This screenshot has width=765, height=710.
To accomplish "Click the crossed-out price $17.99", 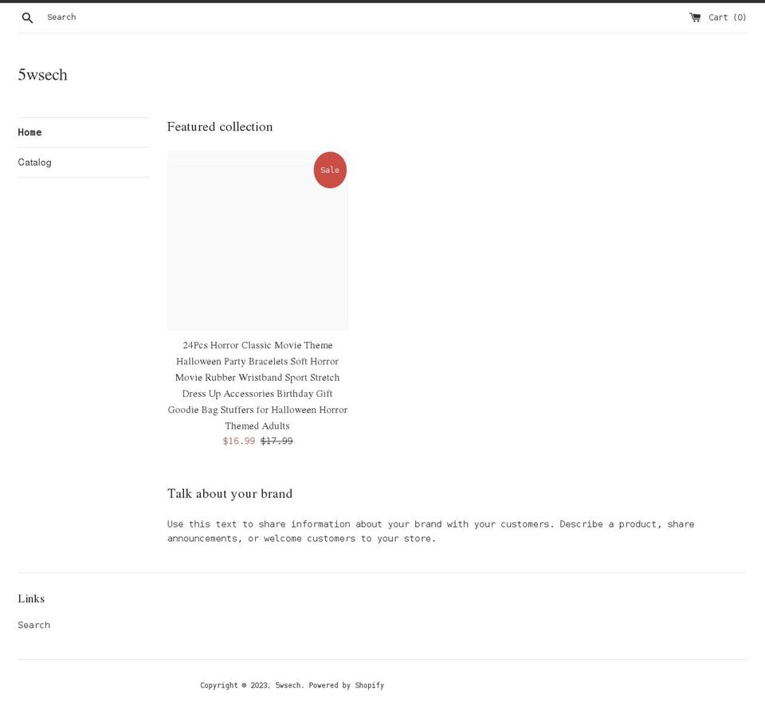I will pos(277,441).
